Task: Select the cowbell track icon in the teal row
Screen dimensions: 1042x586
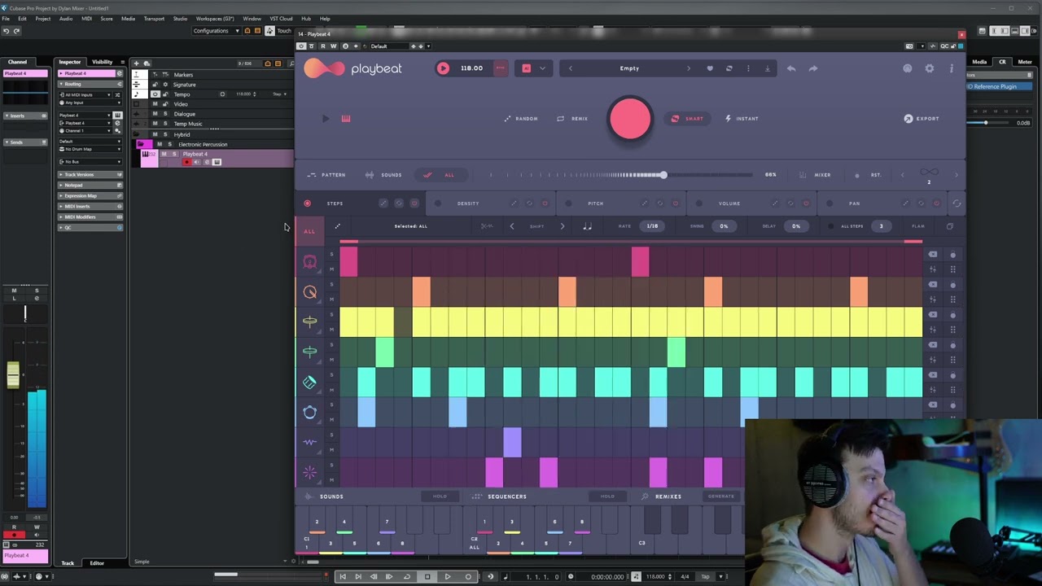Action: click(x=309, y=382)
